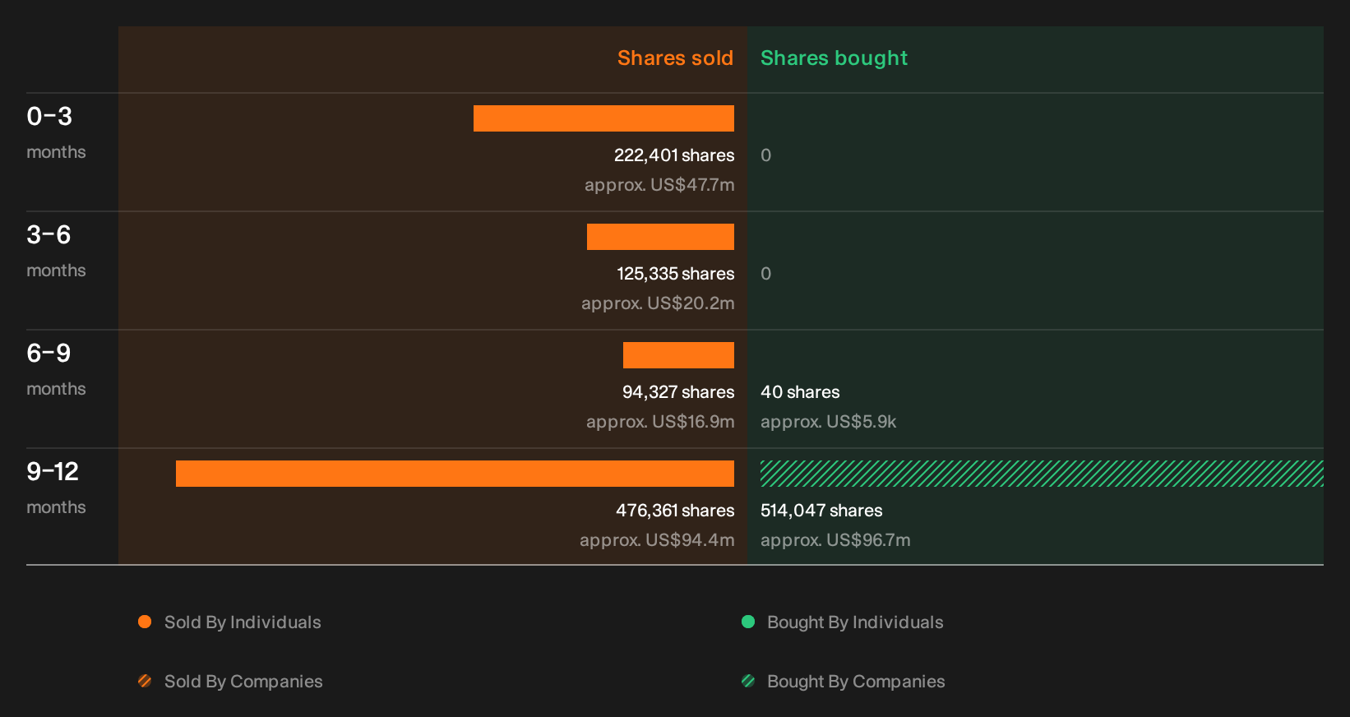Viewport: 1350px width, 717px height.
Task: Click the striped Bought By Companies legend dot
Action: click(748, 681)
